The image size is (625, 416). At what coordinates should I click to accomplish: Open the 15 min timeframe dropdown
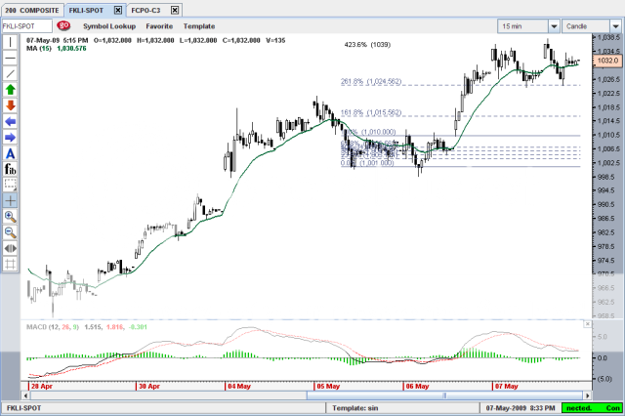point(554,25)
